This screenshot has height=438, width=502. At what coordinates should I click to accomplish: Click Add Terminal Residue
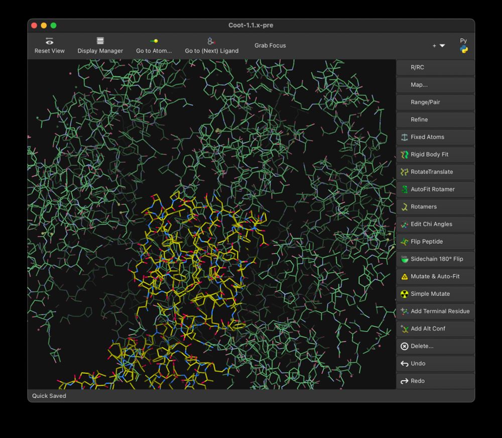point(435,311)
